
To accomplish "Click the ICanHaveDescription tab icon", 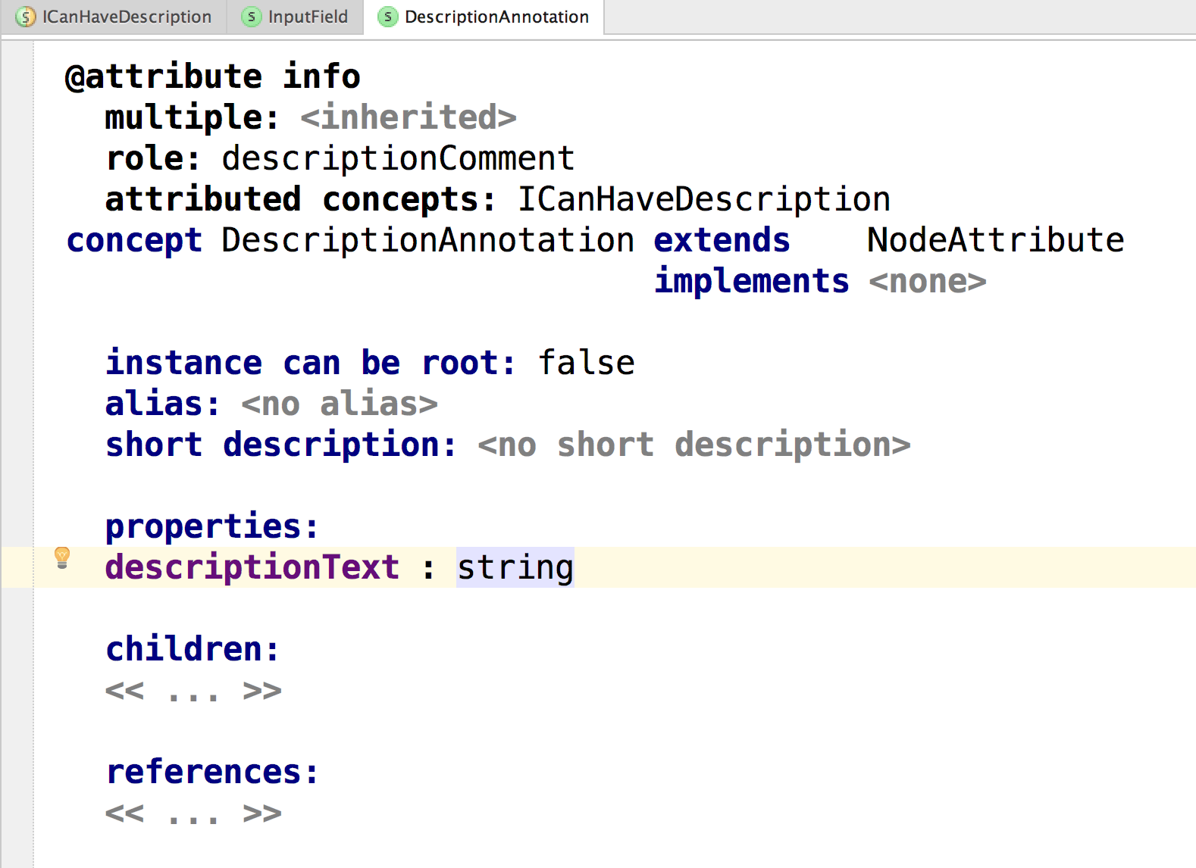I will coord(26,17).
